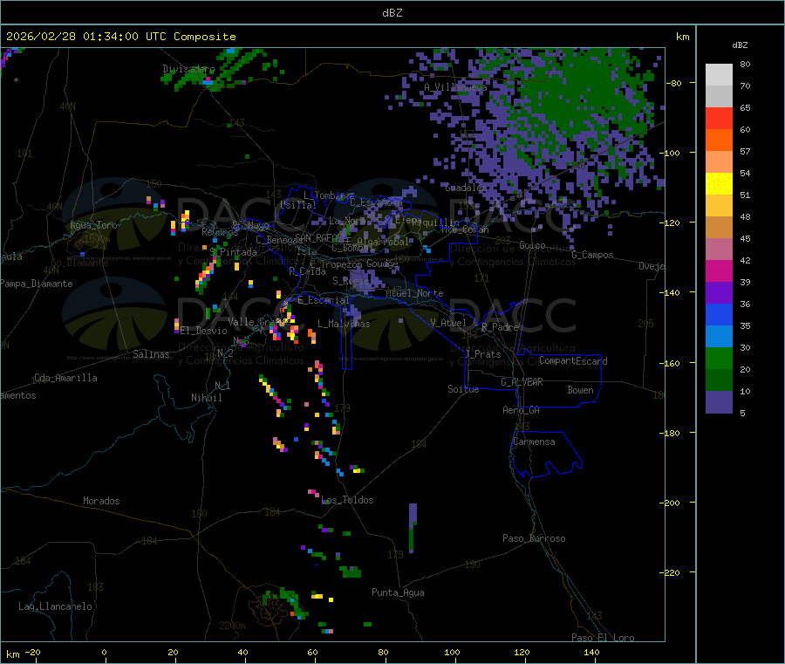Click the light blue 30-35 dBZ legend swatch
The image size is (785, 664).
pos(719,337)
